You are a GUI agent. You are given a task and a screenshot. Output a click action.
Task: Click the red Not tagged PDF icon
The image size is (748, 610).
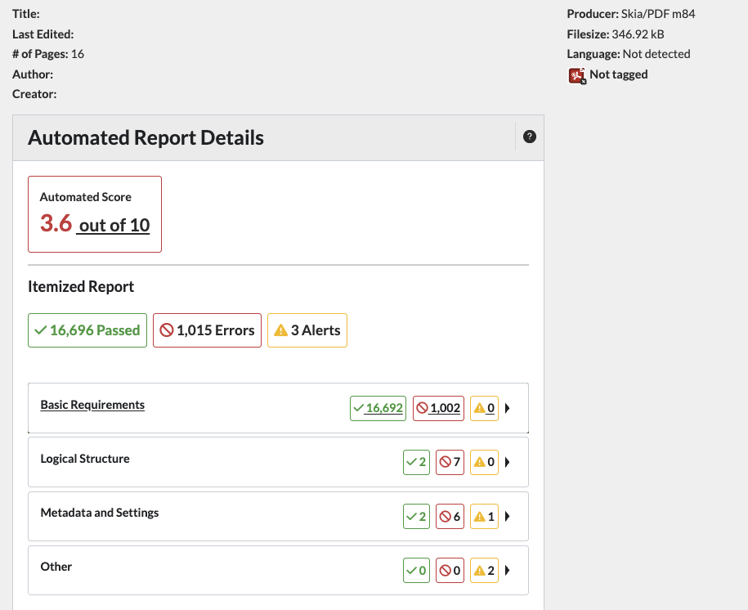(x=577, y=75)
